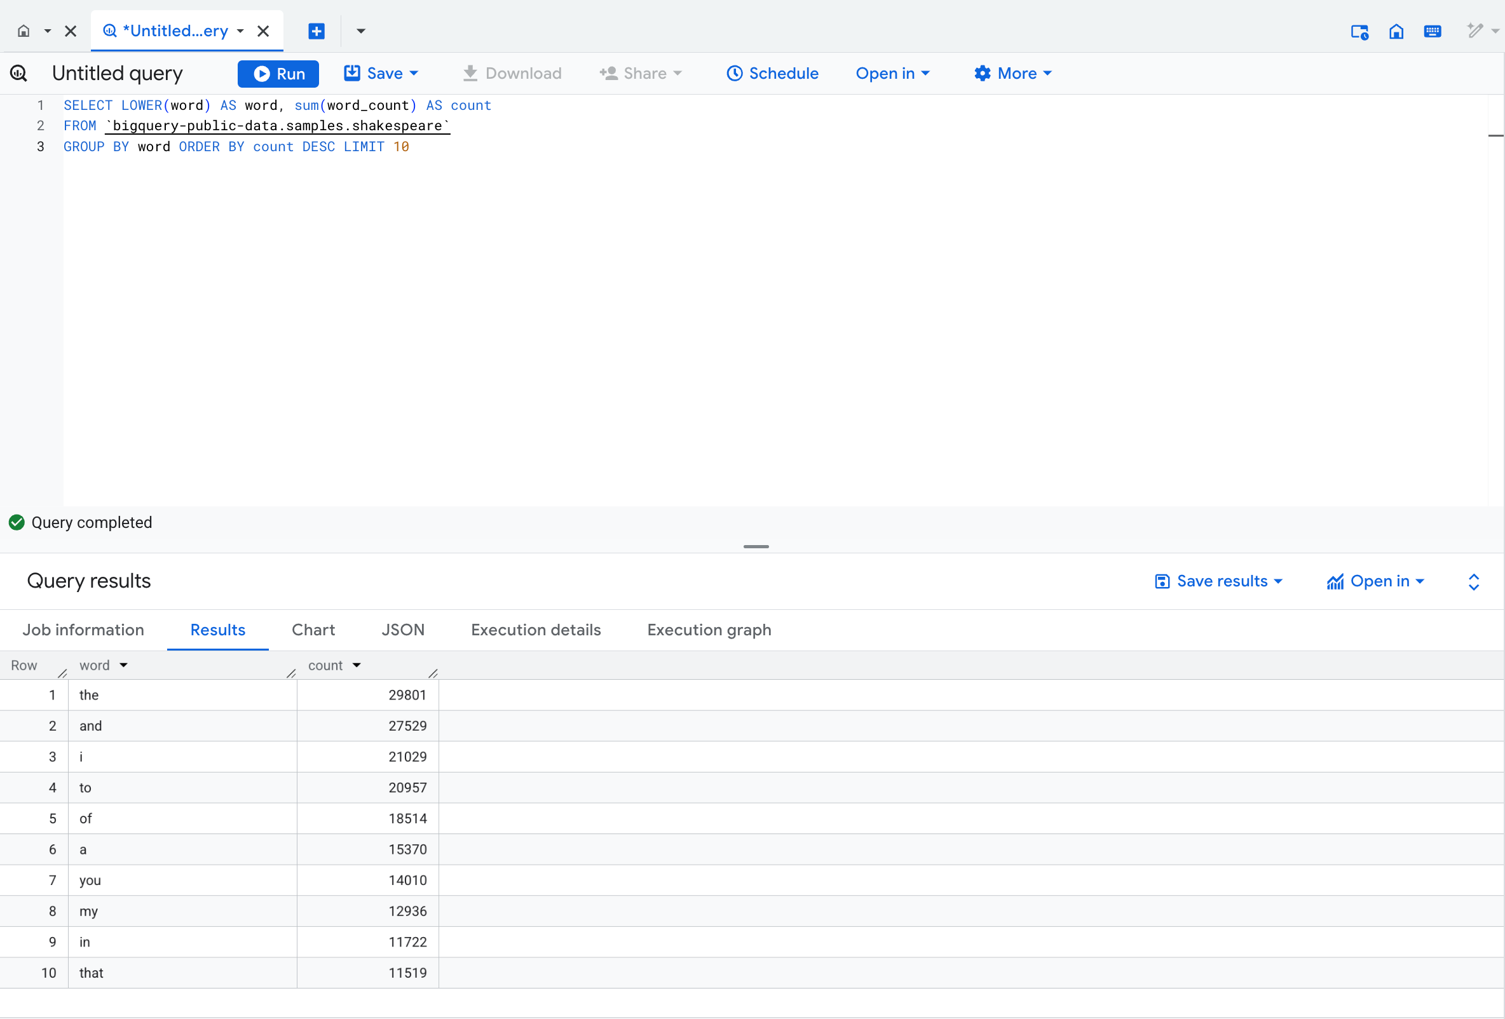Switch to the Results tab

click(218, 630)
